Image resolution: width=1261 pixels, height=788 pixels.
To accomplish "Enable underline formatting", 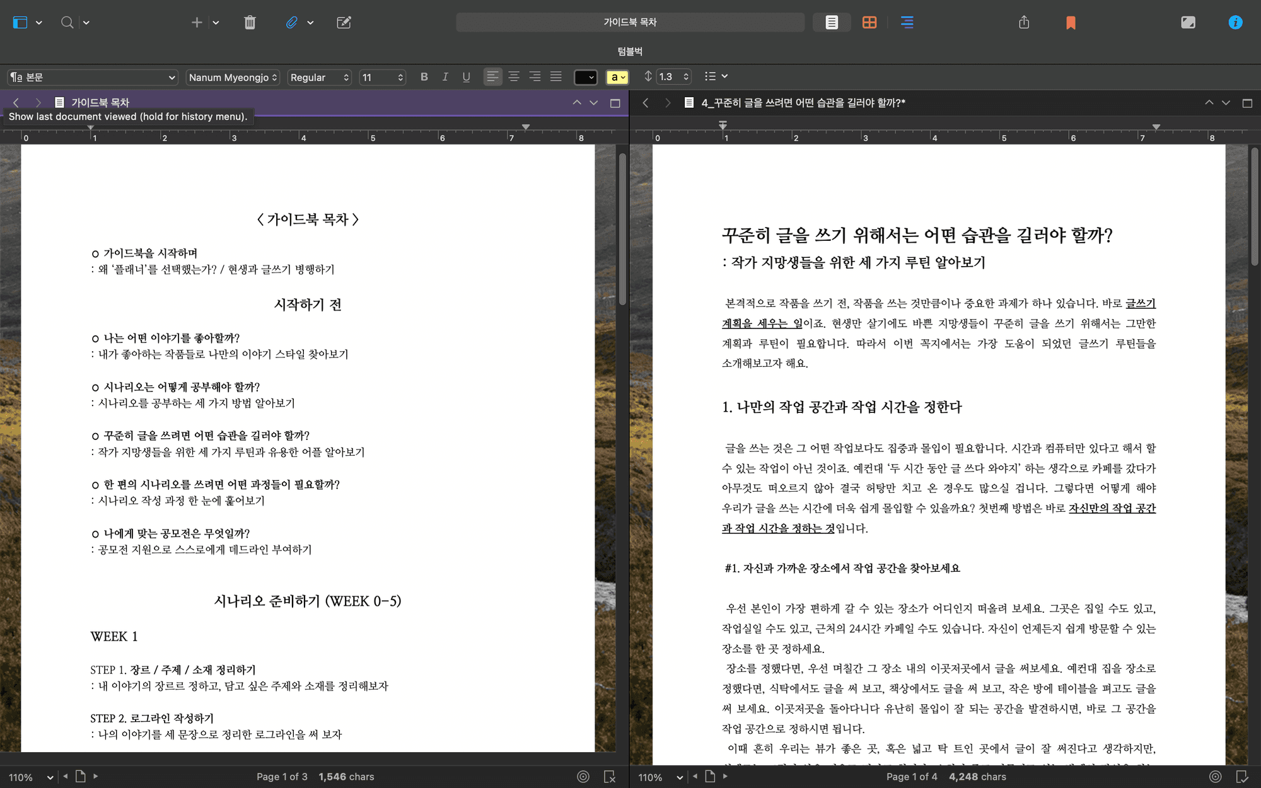I will 467,77.
